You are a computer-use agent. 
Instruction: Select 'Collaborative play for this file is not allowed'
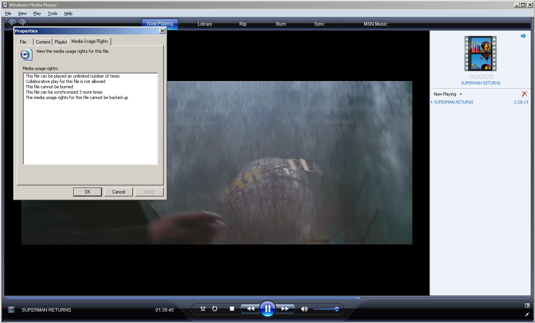point(65,81)
